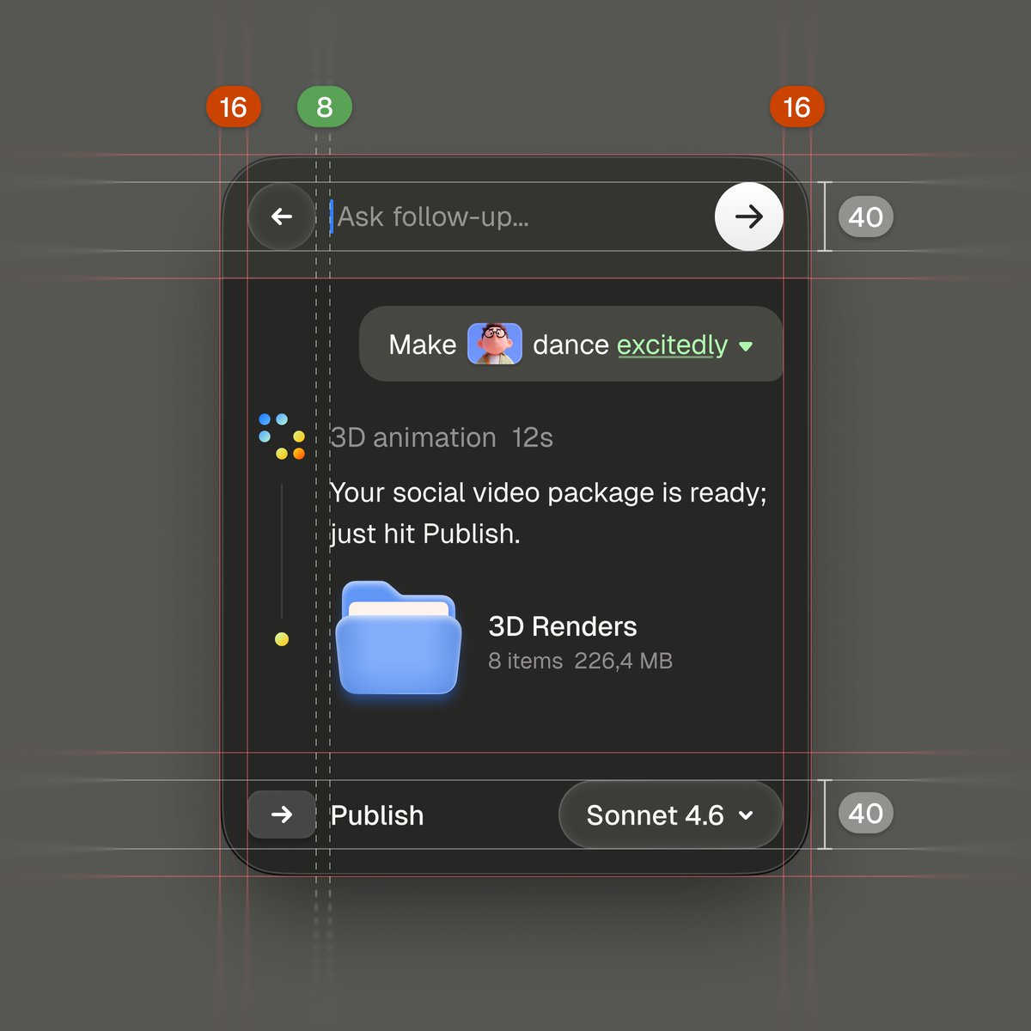
Task: Click the green triangle after excitedly
Action: tap(746, 346)
